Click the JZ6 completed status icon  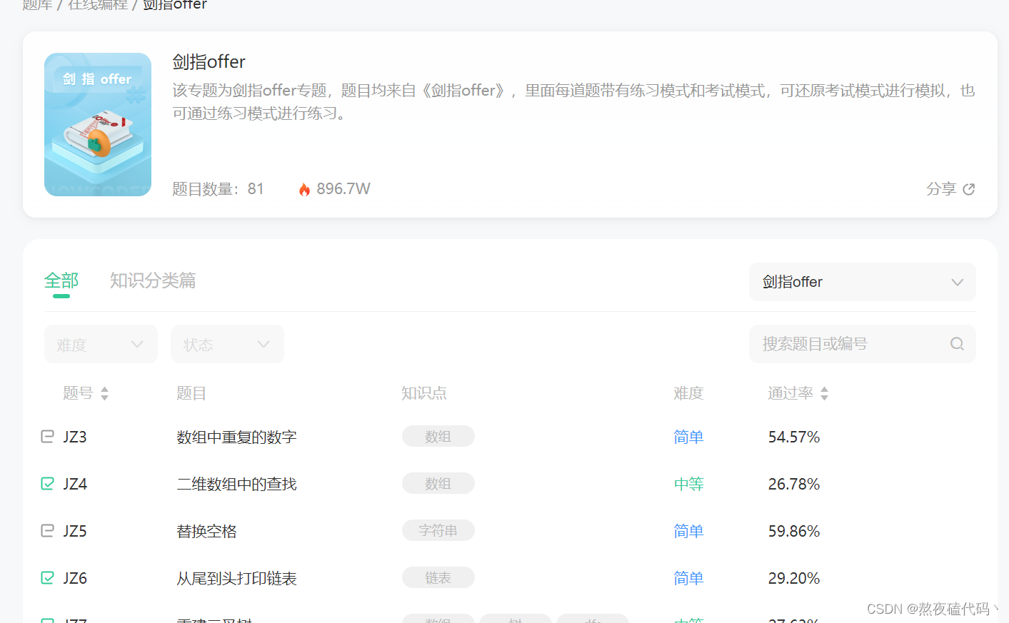coord(47,577)
